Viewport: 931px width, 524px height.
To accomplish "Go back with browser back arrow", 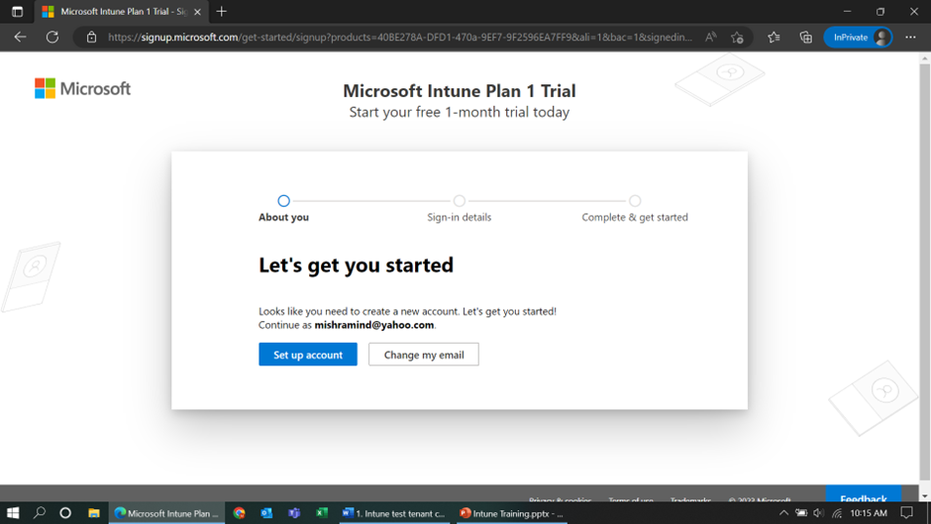I will [x=20, y=37].
